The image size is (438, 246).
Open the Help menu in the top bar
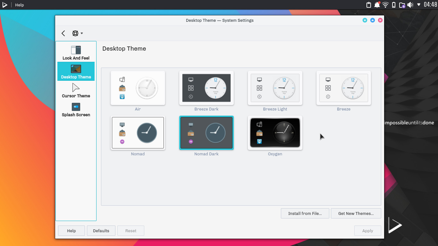tap(19, 5)
